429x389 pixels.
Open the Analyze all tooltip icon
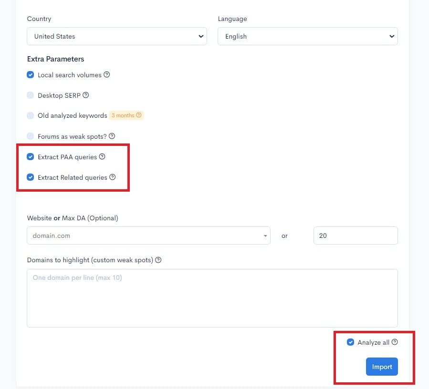point(395,342)
